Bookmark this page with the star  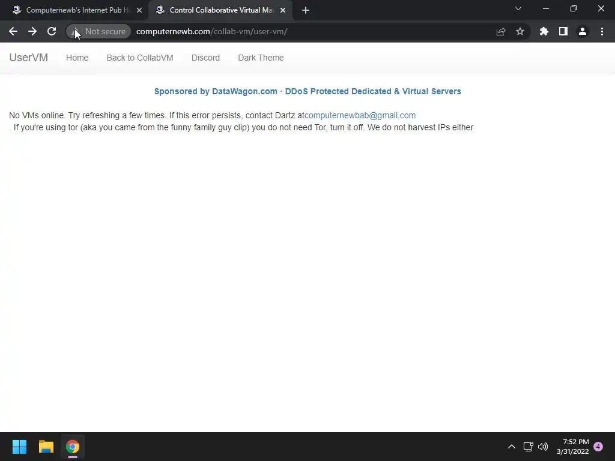520,31
